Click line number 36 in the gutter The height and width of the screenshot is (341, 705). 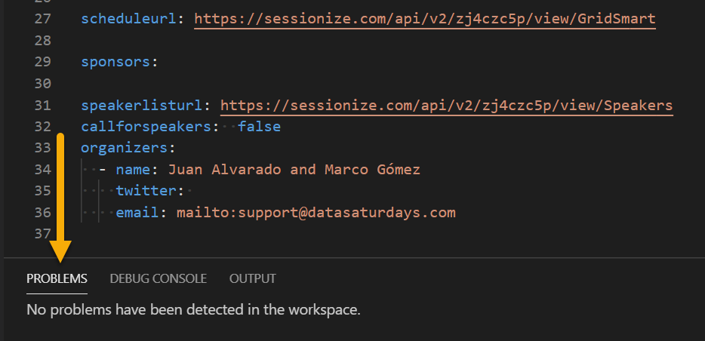pos(43,213)
